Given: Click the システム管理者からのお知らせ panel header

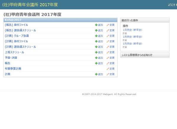Looking at the screenshot, I should pos(137,55).
